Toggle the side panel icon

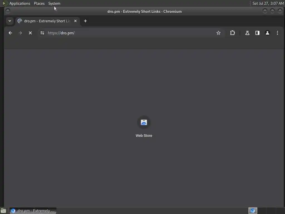257,33
